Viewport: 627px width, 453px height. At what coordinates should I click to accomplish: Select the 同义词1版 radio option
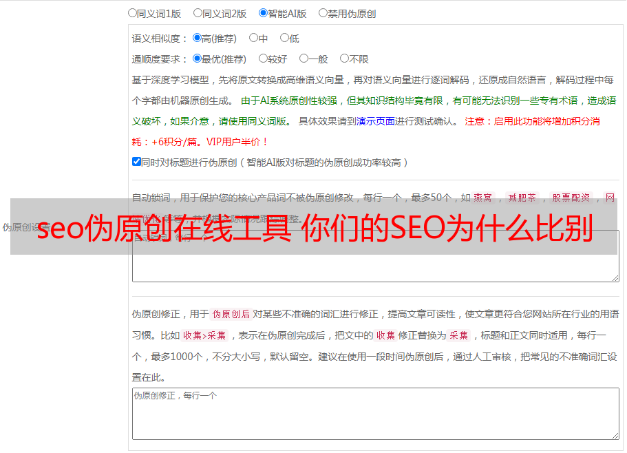(133, 12)
